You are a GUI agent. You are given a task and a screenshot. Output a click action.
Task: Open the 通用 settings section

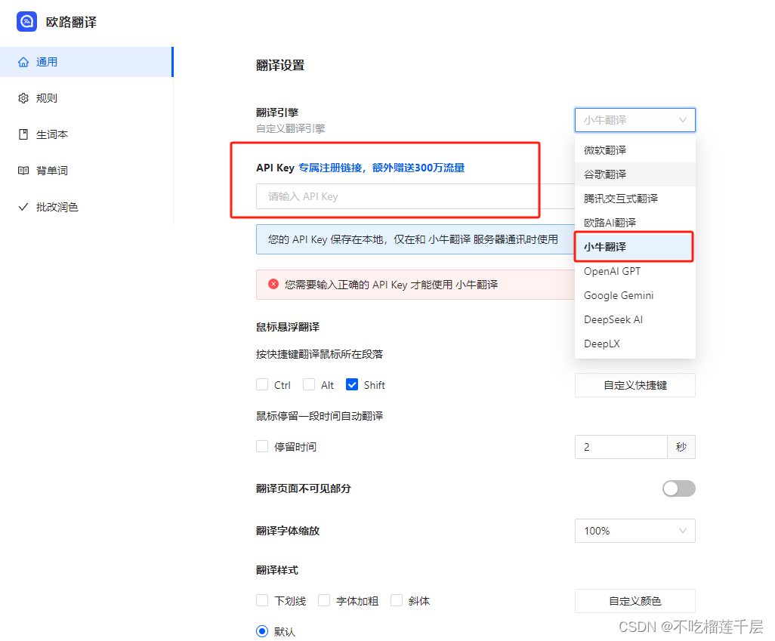(x=87, y=62)
